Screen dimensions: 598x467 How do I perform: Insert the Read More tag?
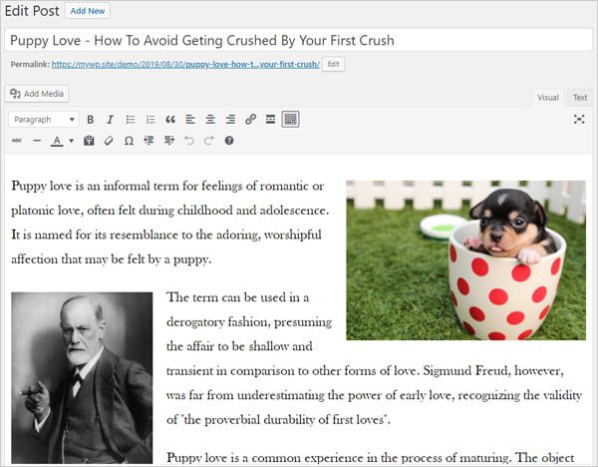click(270, 120)
